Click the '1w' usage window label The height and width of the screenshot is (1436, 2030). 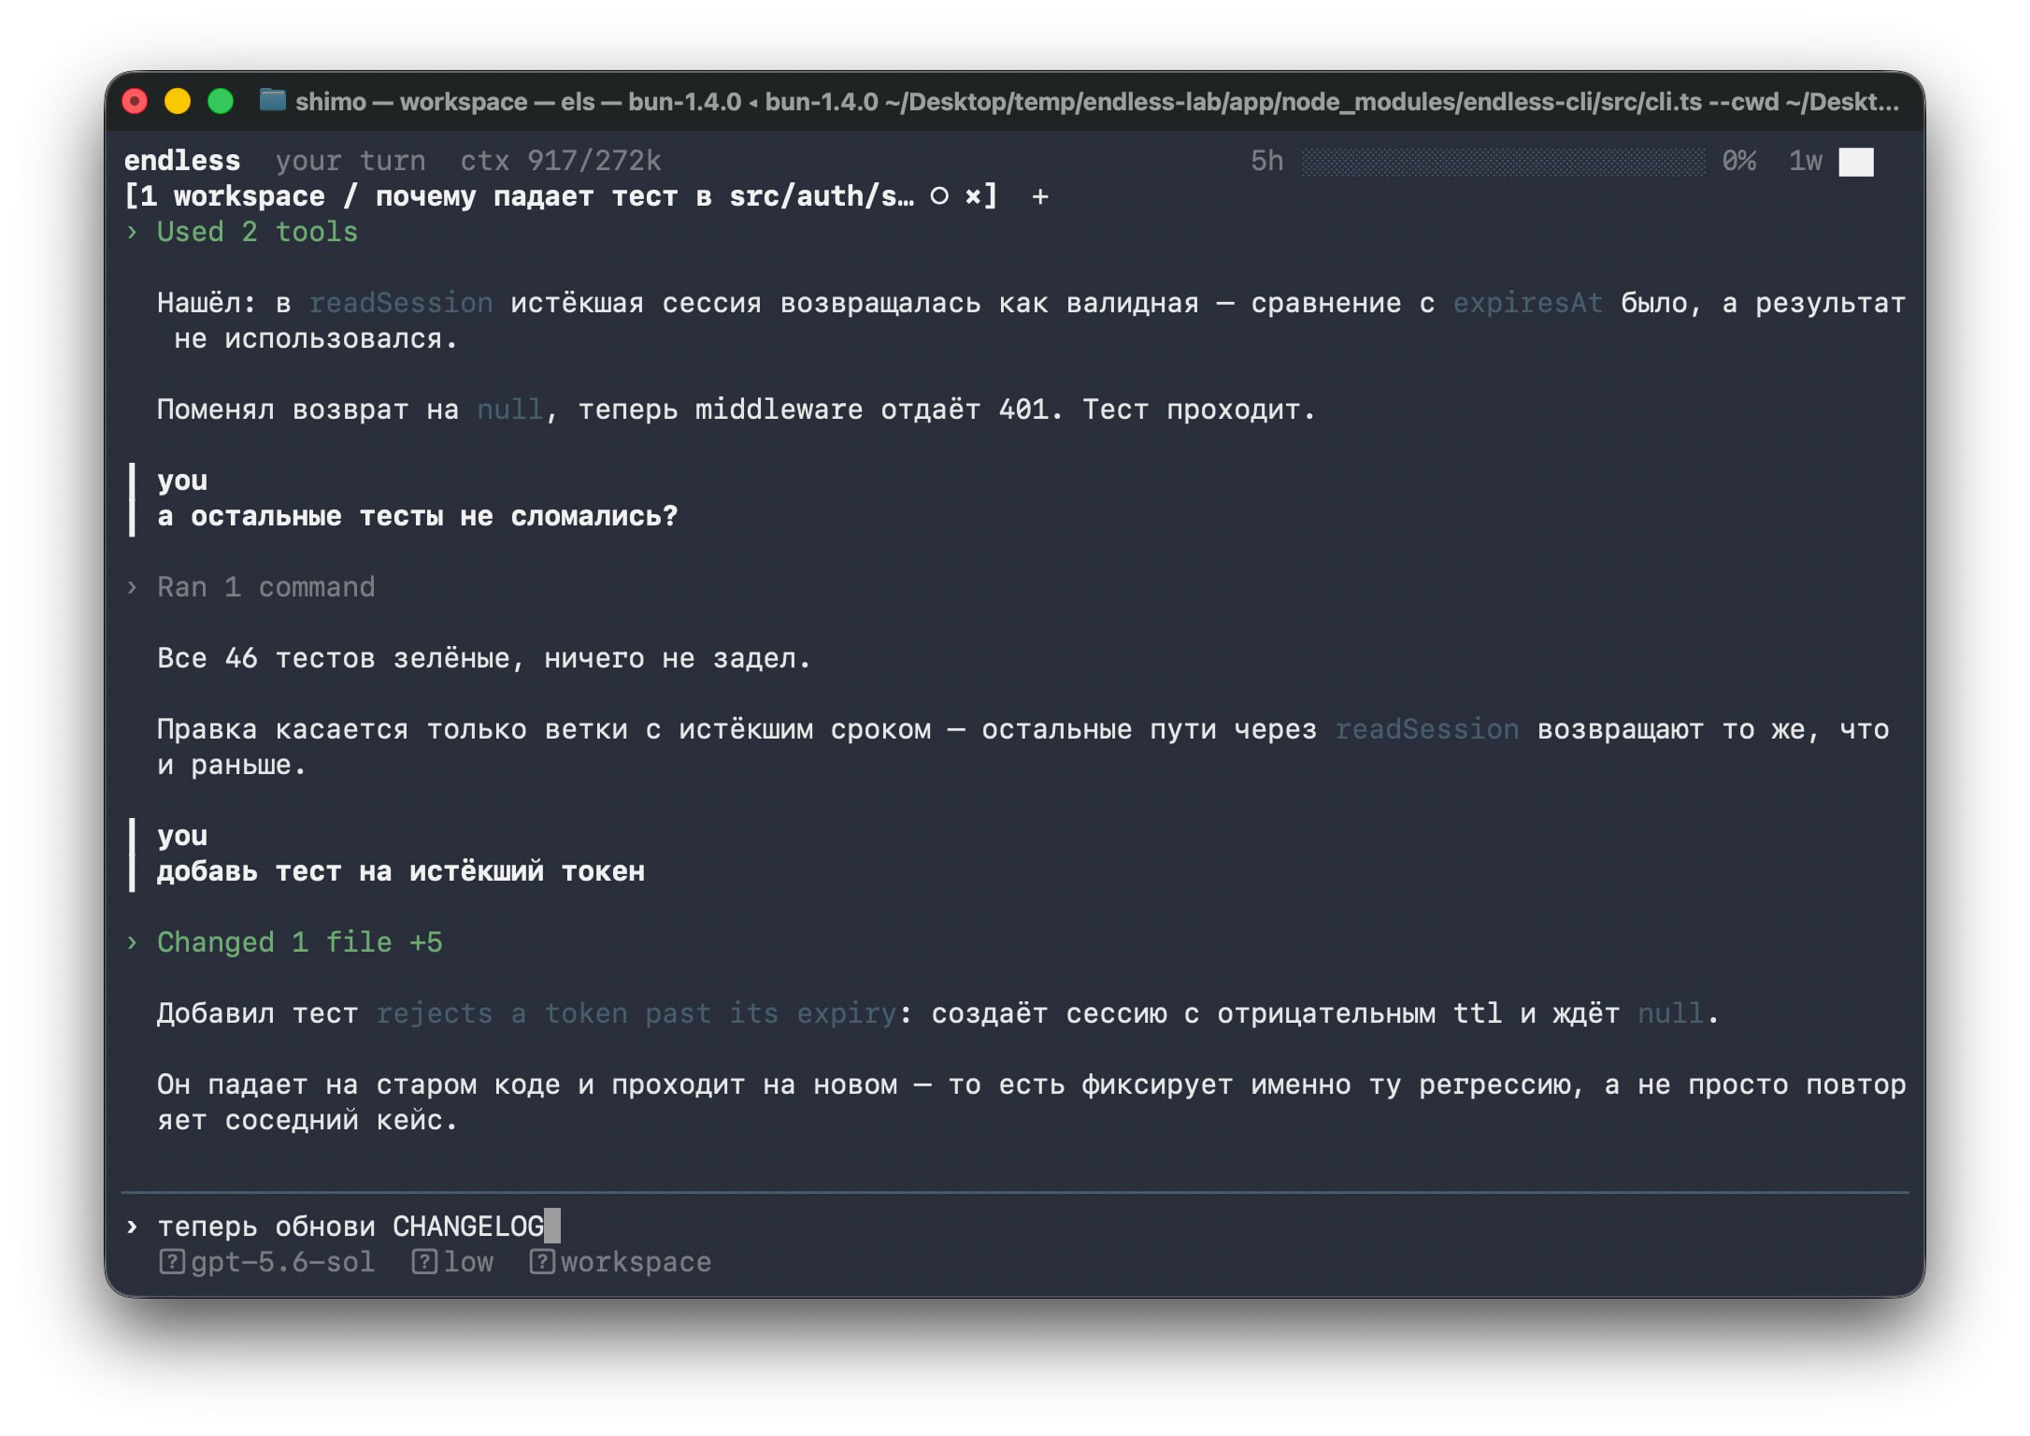click(1806, 161)
